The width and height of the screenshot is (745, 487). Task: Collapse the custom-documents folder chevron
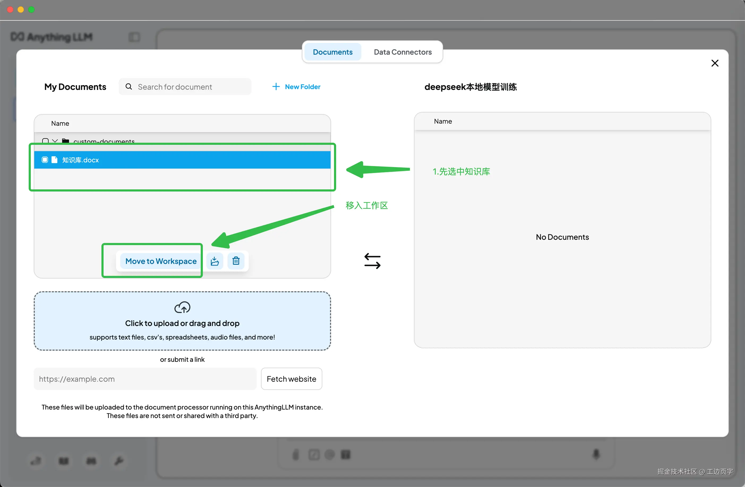pyautogui.click(x=55, y=141)
